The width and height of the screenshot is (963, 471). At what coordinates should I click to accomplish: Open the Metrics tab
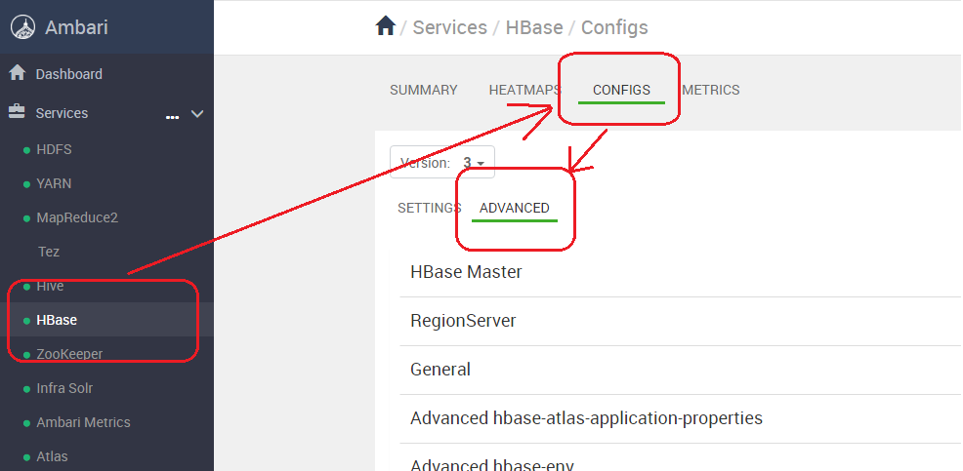point(711,90)
